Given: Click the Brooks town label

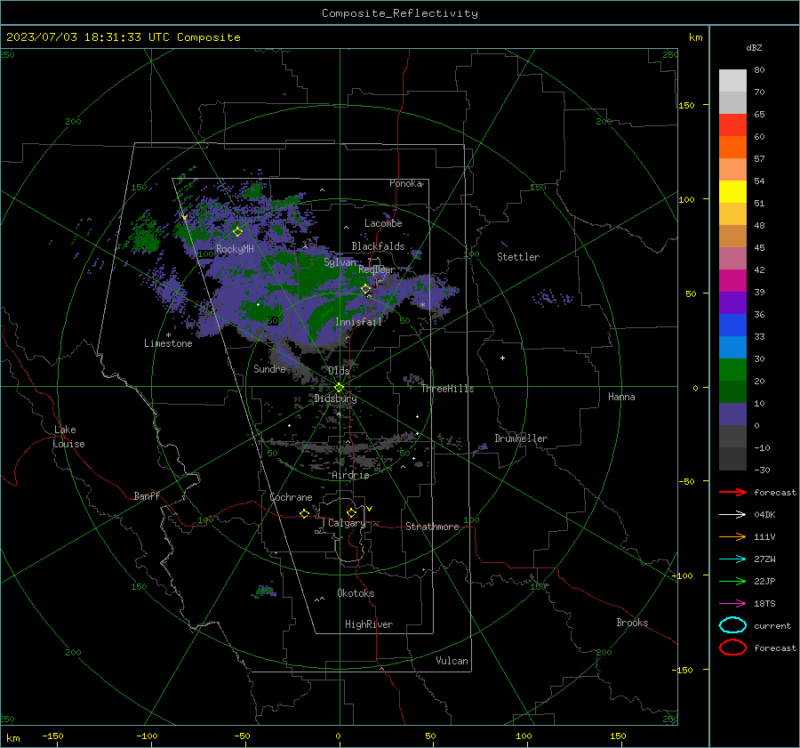Looking at the screenshot, I should coord(632,623).
